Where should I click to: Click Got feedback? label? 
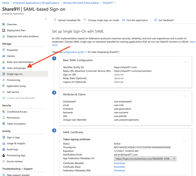pyautogui.click(x=166, y=20)
